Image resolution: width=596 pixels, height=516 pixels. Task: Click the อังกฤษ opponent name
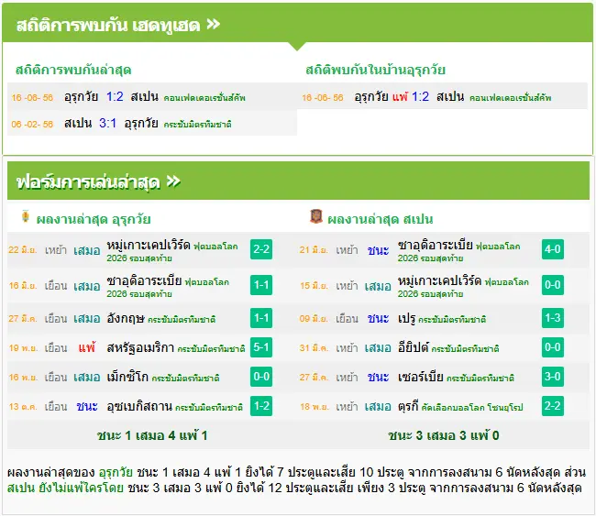(x=126, y=318)
